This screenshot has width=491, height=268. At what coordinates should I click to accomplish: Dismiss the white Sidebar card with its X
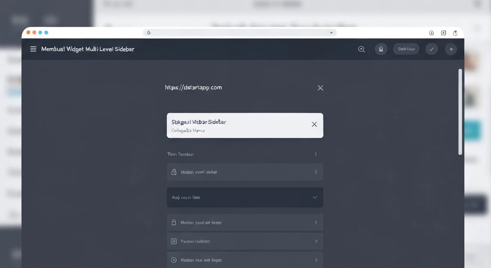pyautogui.click(x=314, y=124)
